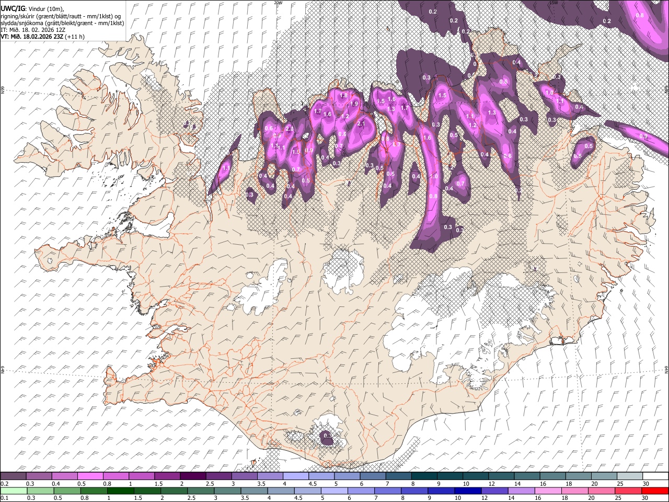
Task: Click the purple 12 lower-row swatch
Action: tap(495, 490)
